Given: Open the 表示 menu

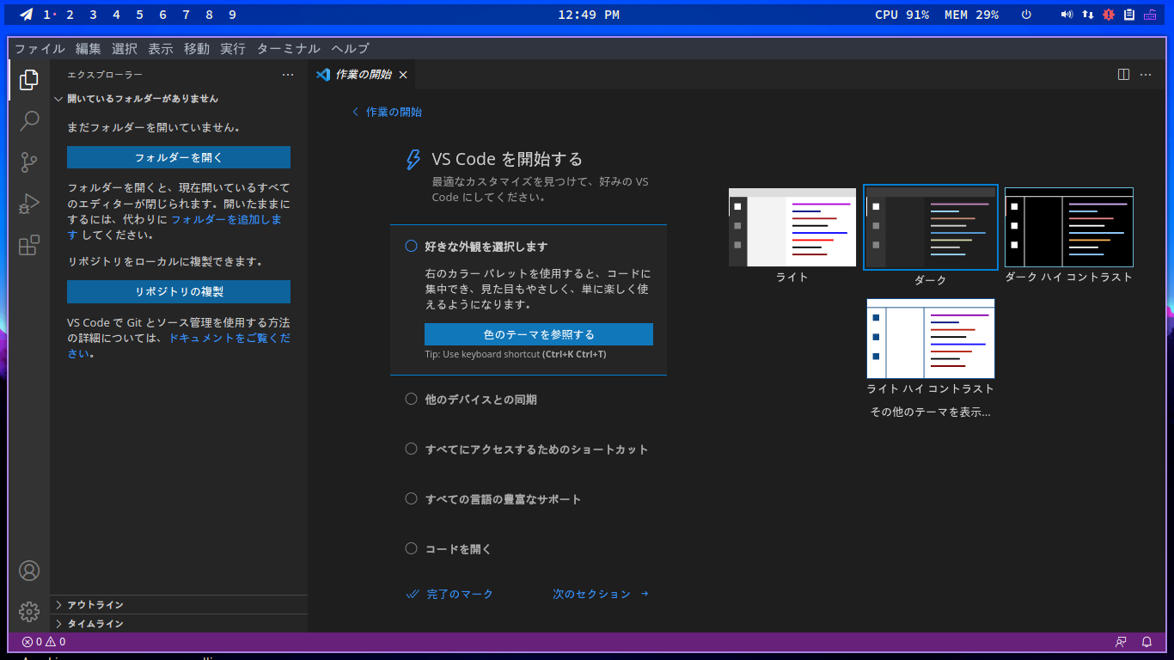Looking at the screenshot, I should point(161,49).
